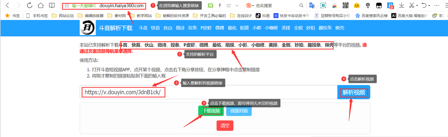Viewport: 448px width, 137px height.
Task: Select 投条 in the navigation menu
Action: [x=192, y=28]
